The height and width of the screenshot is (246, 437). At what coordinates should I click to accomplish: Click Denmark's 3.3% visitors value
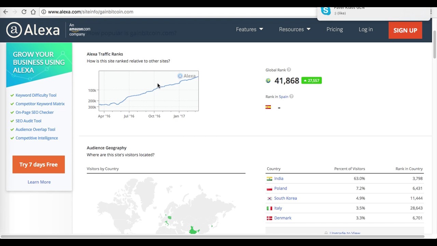coord(361,218)
